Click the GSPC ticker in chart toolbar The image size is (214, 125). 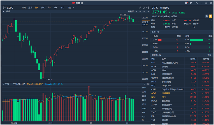[x=10, y=8]
